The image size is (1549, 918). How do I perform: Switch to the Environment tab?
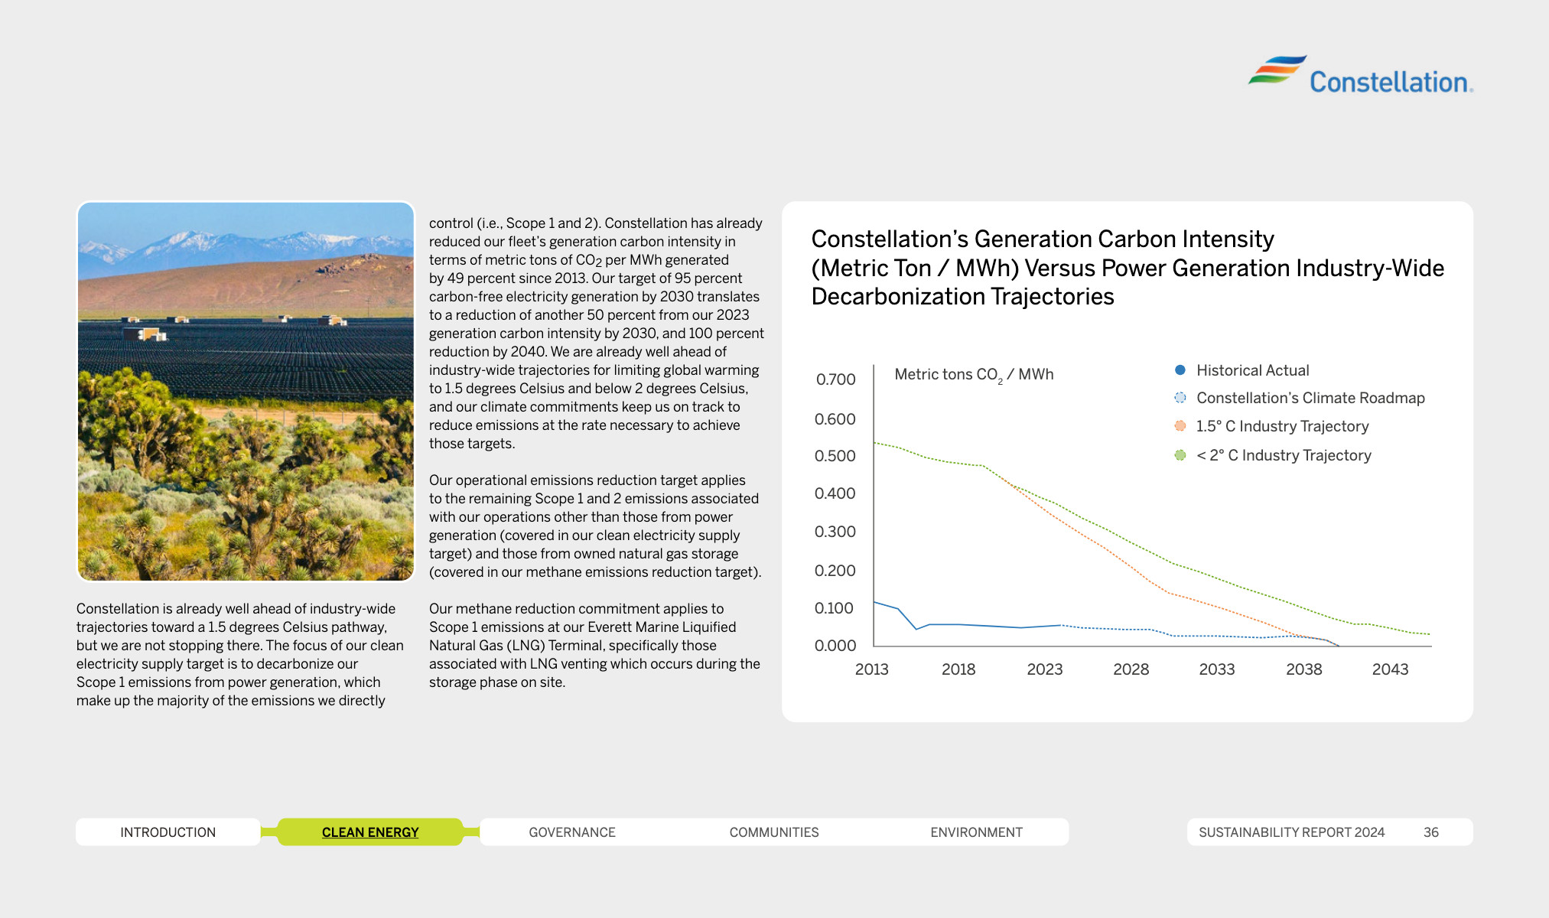click(976, 832)
